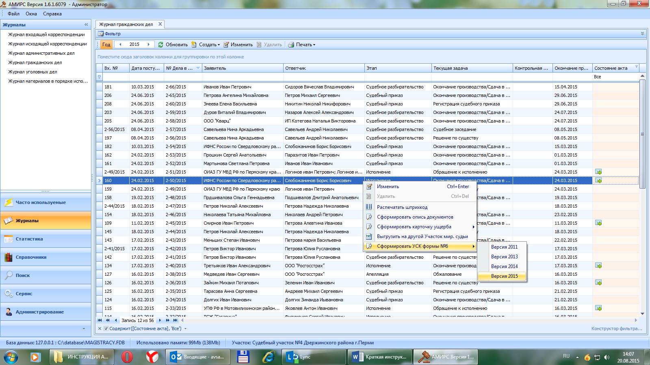Collapse the Журналы side panel

86,25
